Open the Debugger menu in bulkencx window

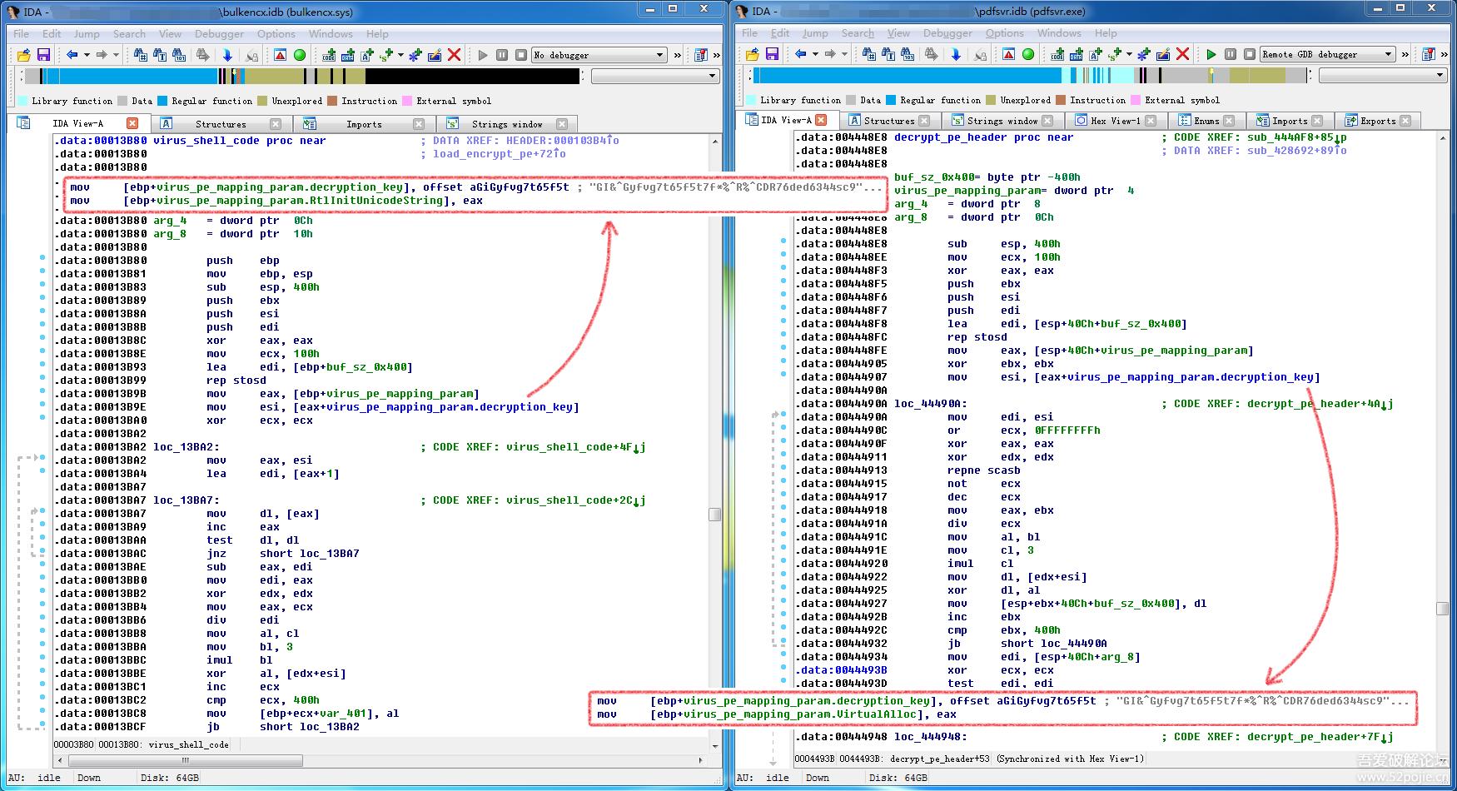219,34
